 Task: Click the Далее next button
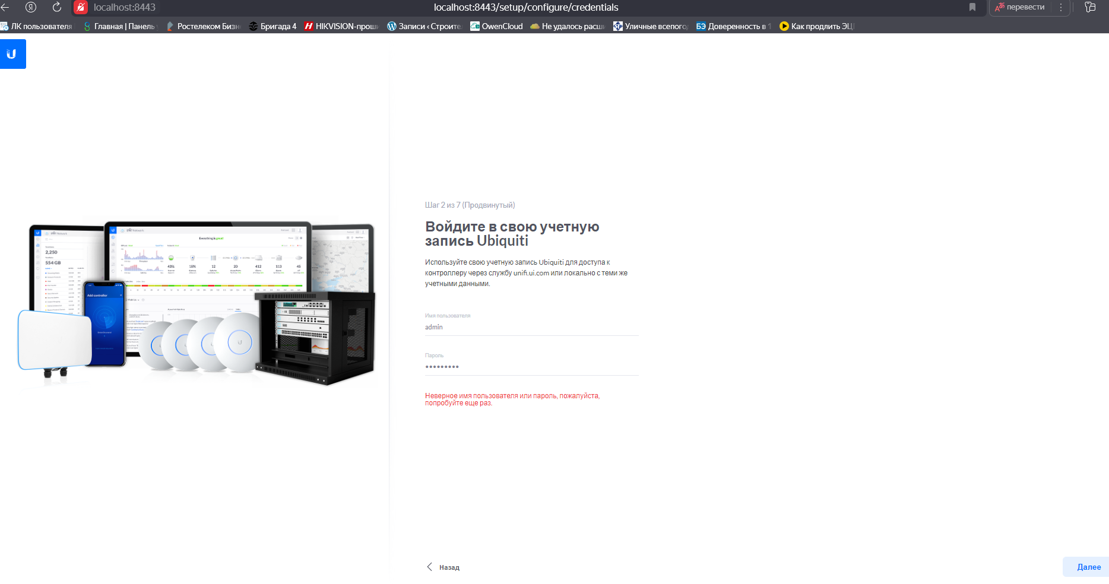coord(1085,567)
